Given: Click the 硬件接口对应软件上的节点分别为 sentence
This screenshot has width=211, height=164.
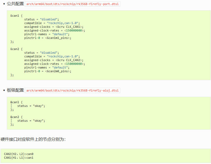Looking at the screenshot, I should tap(33, 139).
